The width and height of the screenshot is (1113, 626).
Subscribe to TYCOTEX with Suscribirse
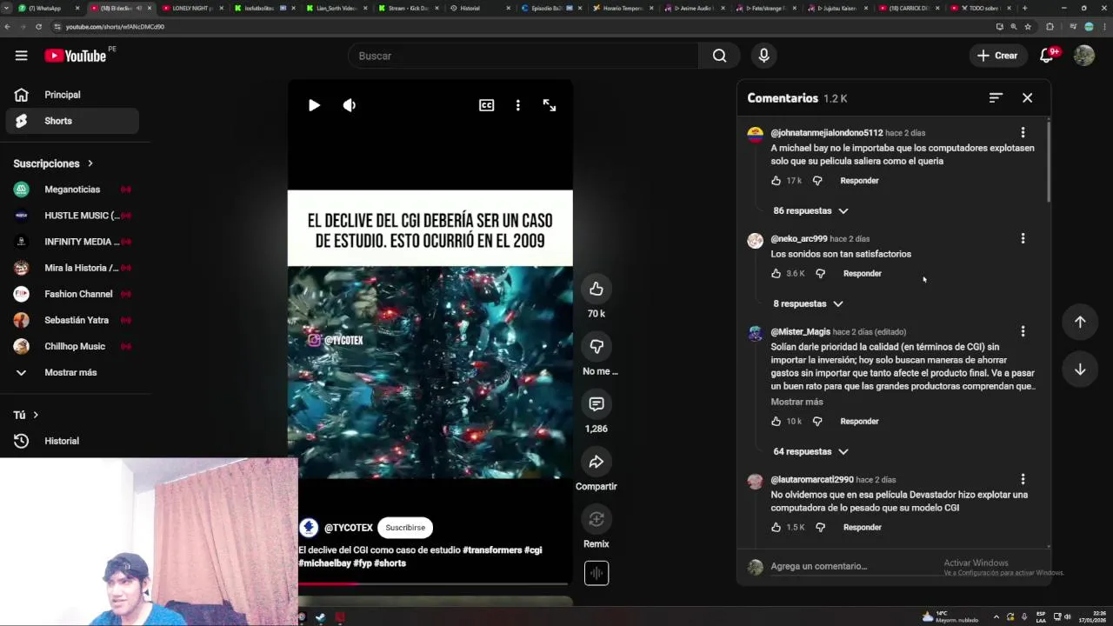(x=405, y=528)
